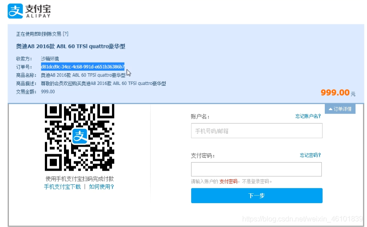Open the 如何使用? link
Image resolution: width=367 pixels, height=227 pixels.
coord(101,187)
